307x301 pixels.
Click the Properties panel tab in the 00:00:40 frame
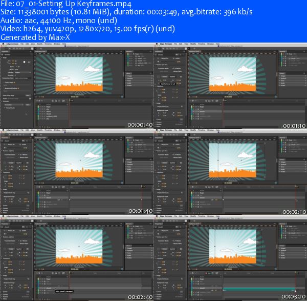click(5, 52)
